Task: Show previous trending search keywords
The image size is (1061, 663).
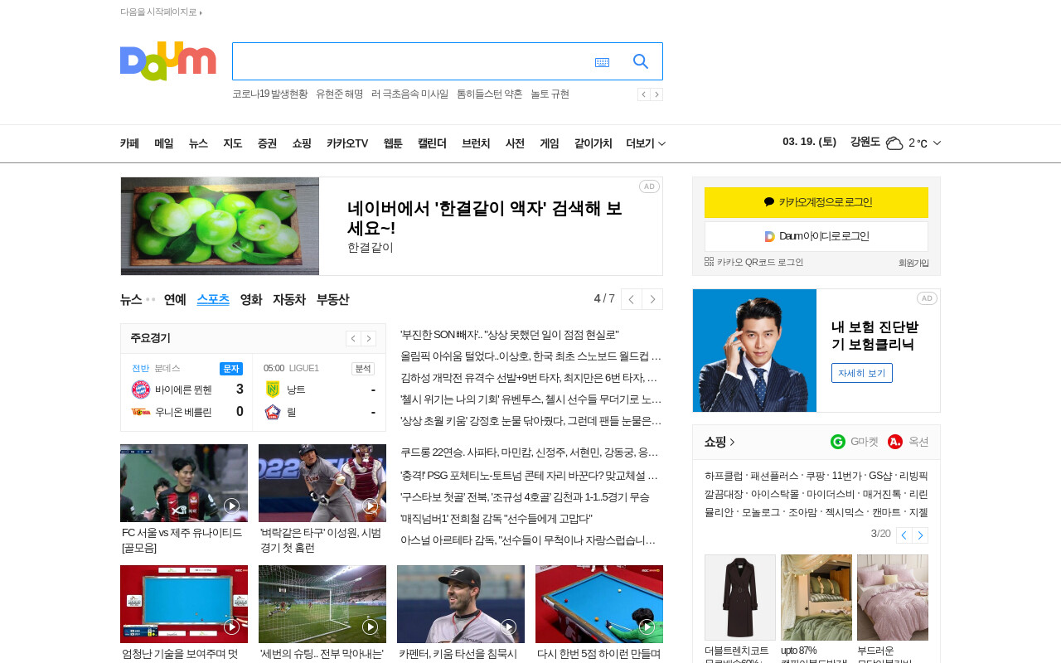Action: (x=644, y=94)
